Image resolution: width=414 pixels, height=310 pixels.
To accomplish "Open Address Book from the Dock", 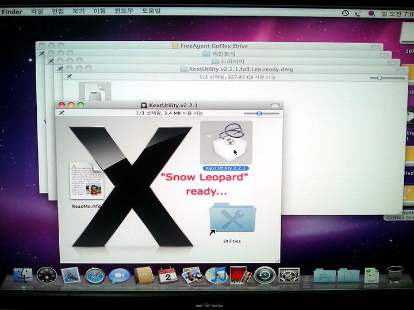I will pyautogui.click(x=143, y=275).
